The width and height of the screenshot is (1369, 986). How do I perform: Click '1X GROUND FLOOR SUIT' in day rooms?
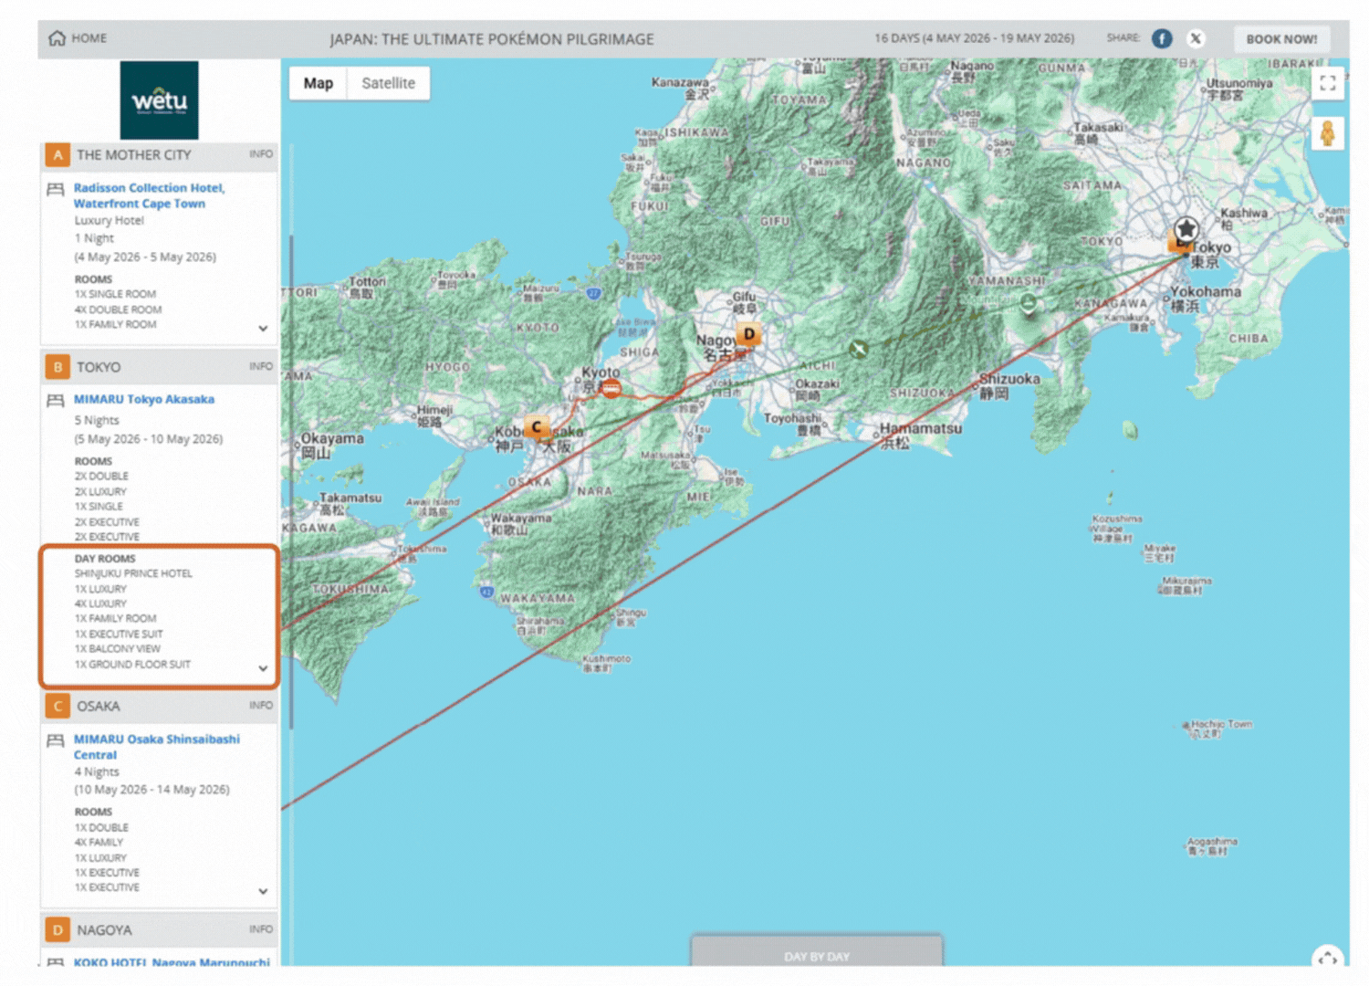(132, 664)
